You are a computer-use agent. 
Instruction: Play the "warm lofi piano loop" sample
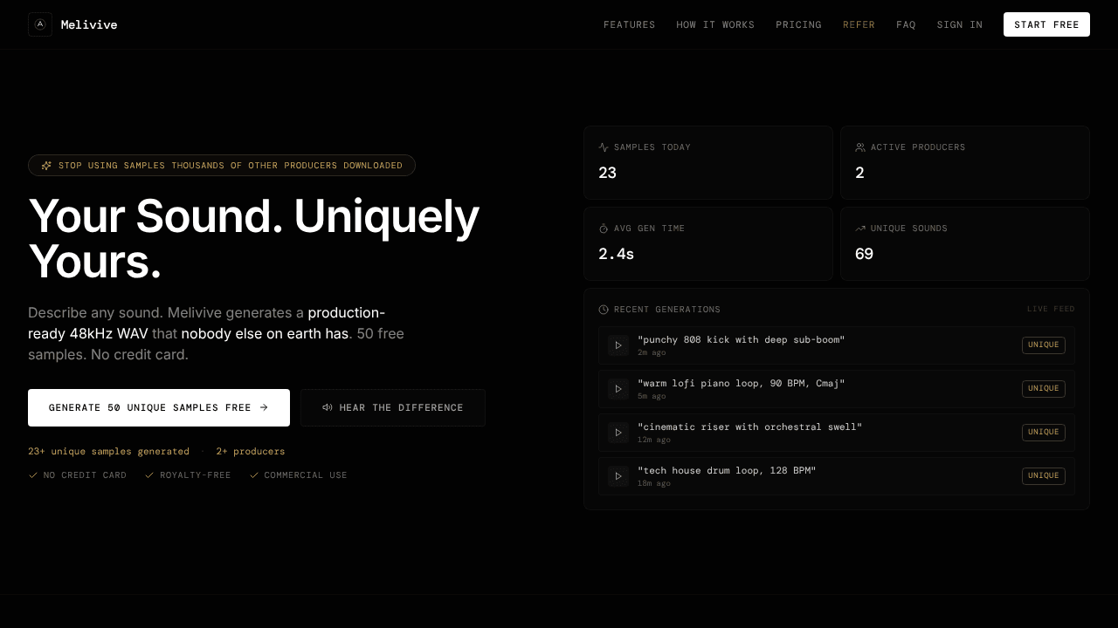618,389
